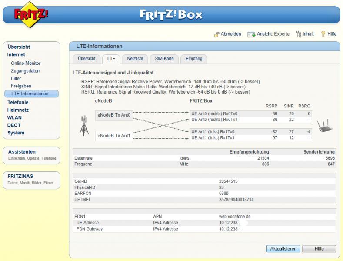Click the Hilfe button at bottom
The image size is (343, 261).
[319, 249]
